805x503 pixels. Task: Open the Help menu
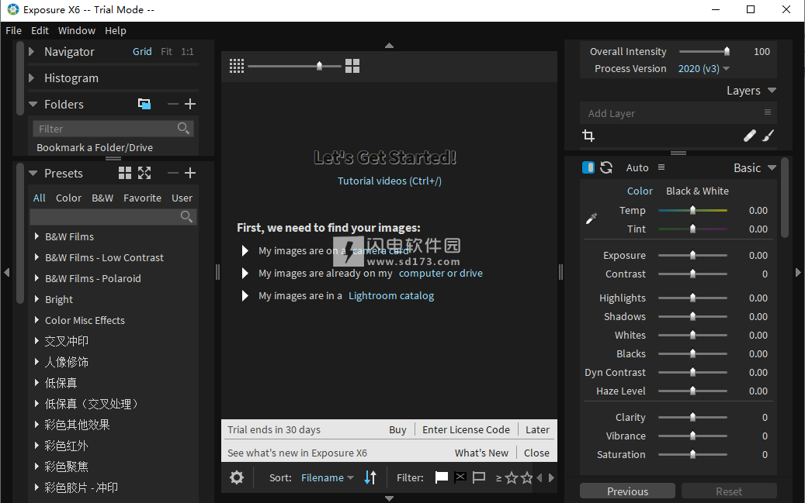pos(116,31)
